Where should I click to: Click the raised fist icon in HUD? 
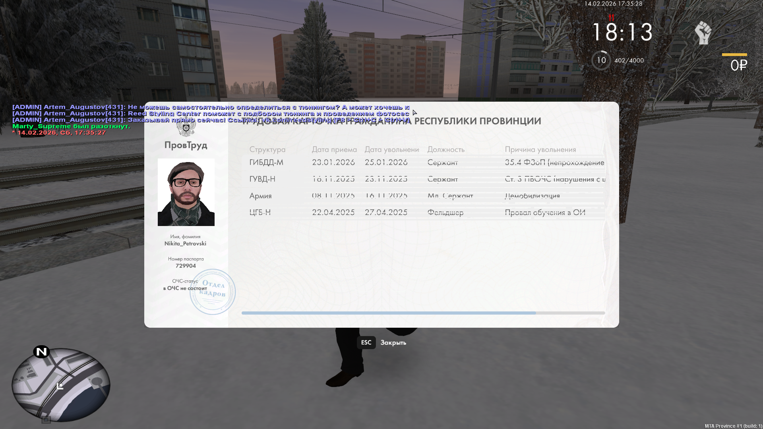coord(703,33)
